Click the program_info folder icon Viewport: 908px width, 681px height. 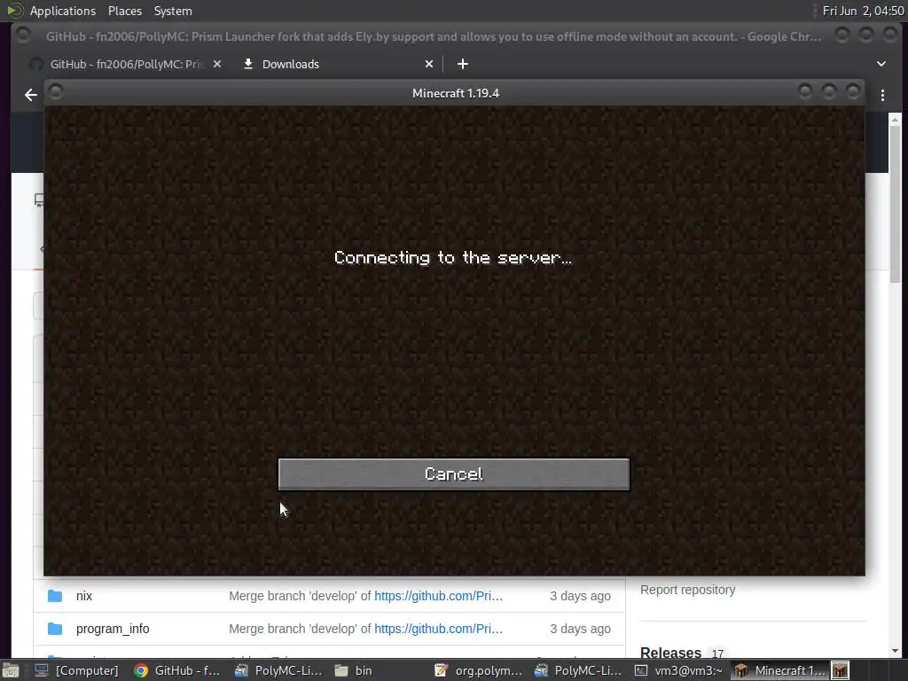click(55, 629)
